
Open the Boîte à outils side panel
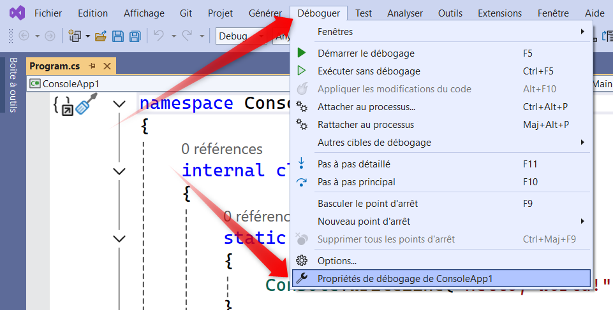coord(13,85)
